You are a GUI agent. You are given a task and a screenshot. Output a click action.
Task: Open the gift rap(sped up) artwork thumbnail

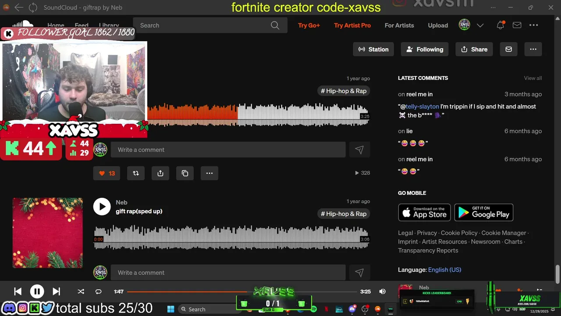click(x=47, y=233)
